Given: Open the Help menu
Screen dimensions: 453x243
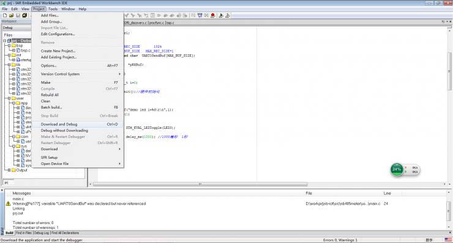Looking at the screenshot, I should (83, 9).
